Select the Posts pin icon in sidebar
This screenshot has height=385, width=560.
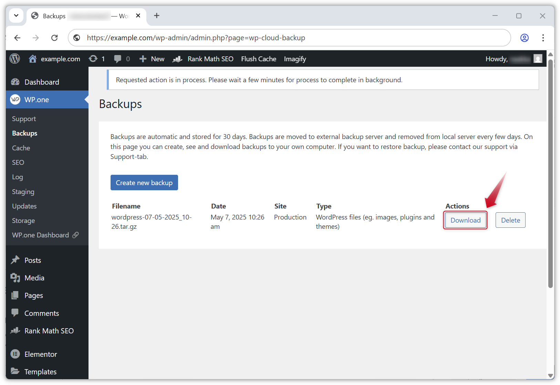[15, 260]
